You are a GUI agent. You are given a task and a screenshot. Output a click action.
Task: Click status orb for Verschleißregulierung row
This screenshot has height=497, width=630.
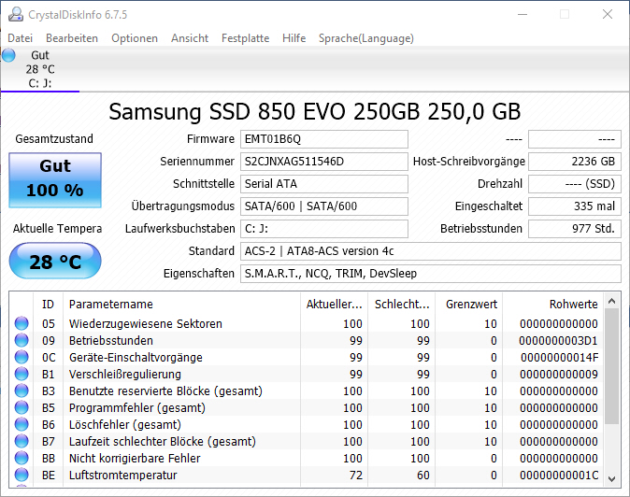click(x=21, y=375)
